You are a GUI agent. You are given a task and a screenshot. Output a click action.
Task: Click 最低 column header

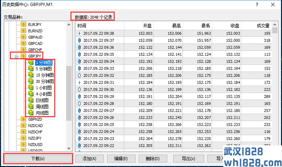pos(197,26)
